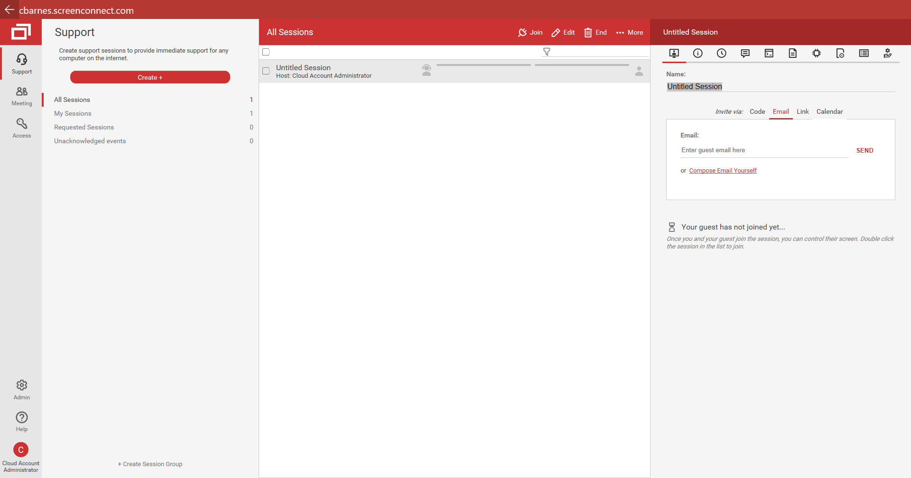Open the Admin settings gear
Viewport: 911px width, 478px height.
coord(21,390)
